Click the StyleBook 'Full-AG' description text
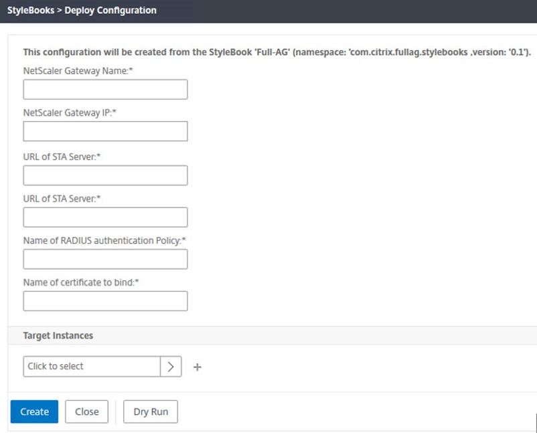The height and width of the screenshot is (433, 537). tap(277, 52)
